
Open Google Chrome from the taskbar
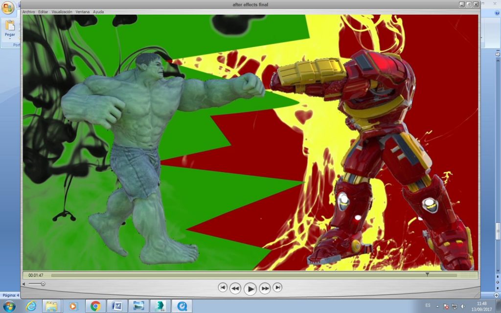[95, 306]
